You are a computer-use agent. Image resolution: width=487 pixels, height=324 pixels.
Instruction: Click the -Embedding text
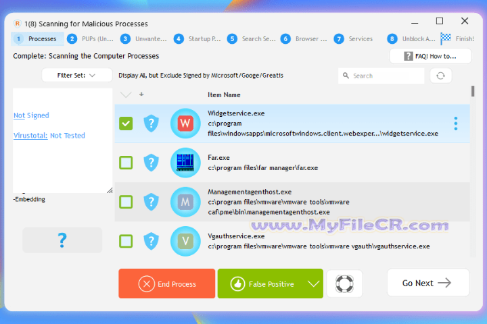point(29,199)
